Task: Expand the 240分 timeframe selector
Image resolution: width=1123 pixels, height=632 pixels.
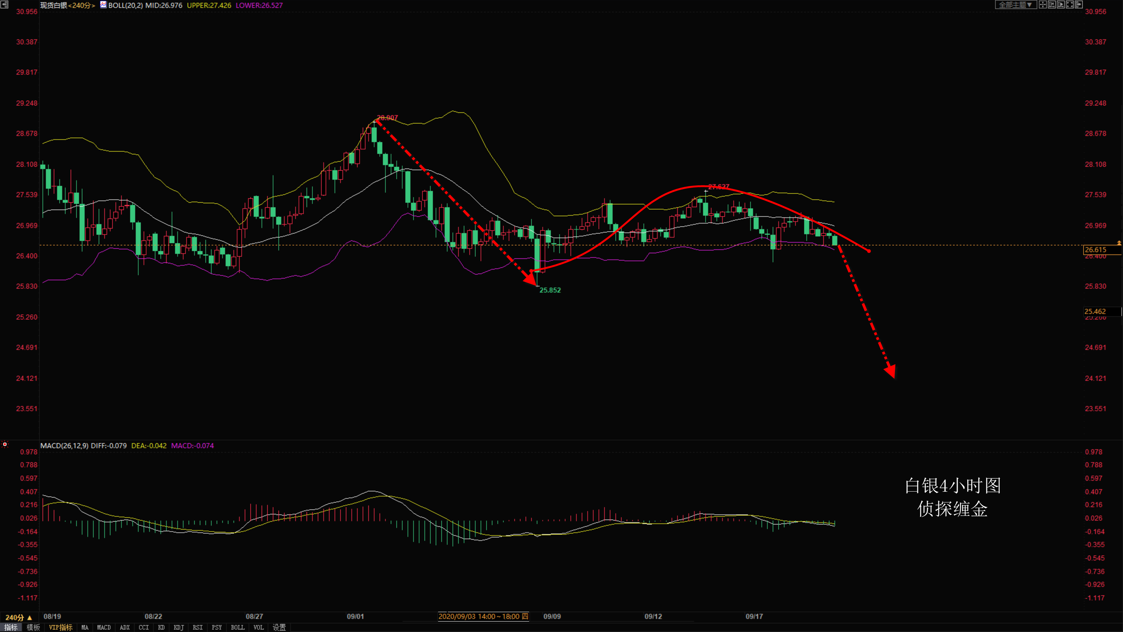Action: (18, 617)
